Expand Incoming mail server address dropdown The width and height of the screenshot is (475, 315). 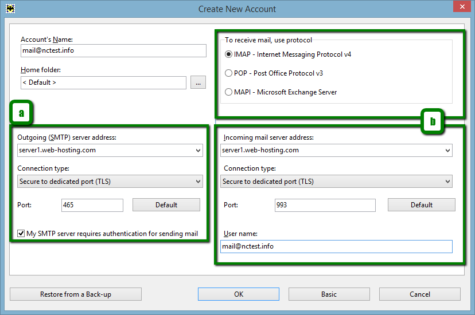click(447, 150)
